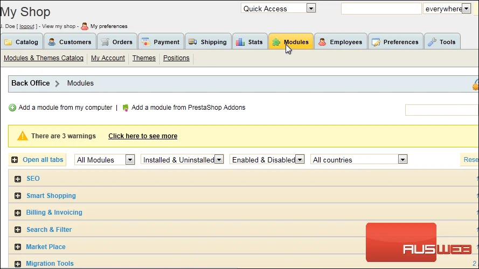Click the View my shop link

(x=59, y=26)
